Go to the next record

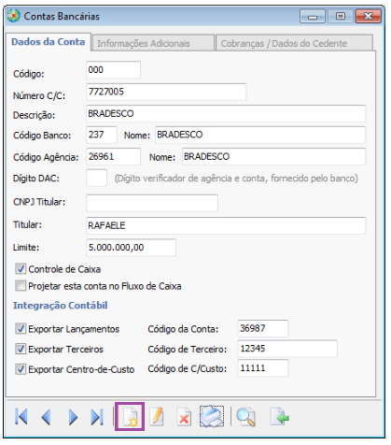tap(73, 417)
